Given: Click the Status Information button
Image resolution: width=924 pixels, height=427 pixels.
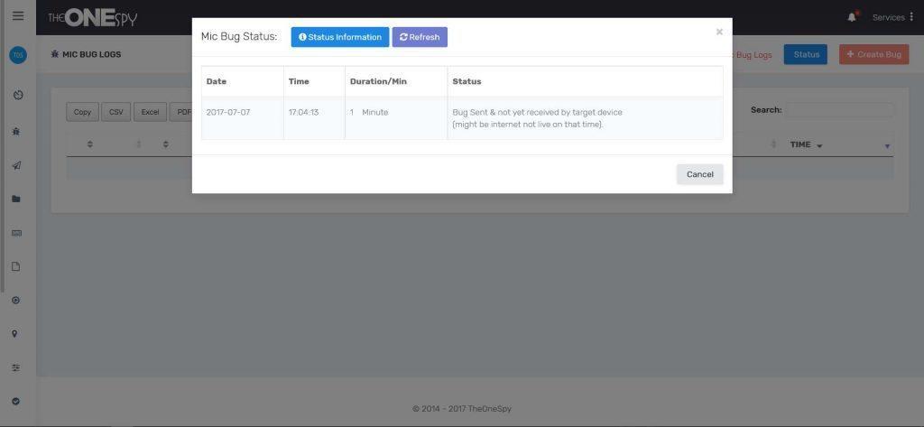Looking at the screenshot, I should coord(339,37).
